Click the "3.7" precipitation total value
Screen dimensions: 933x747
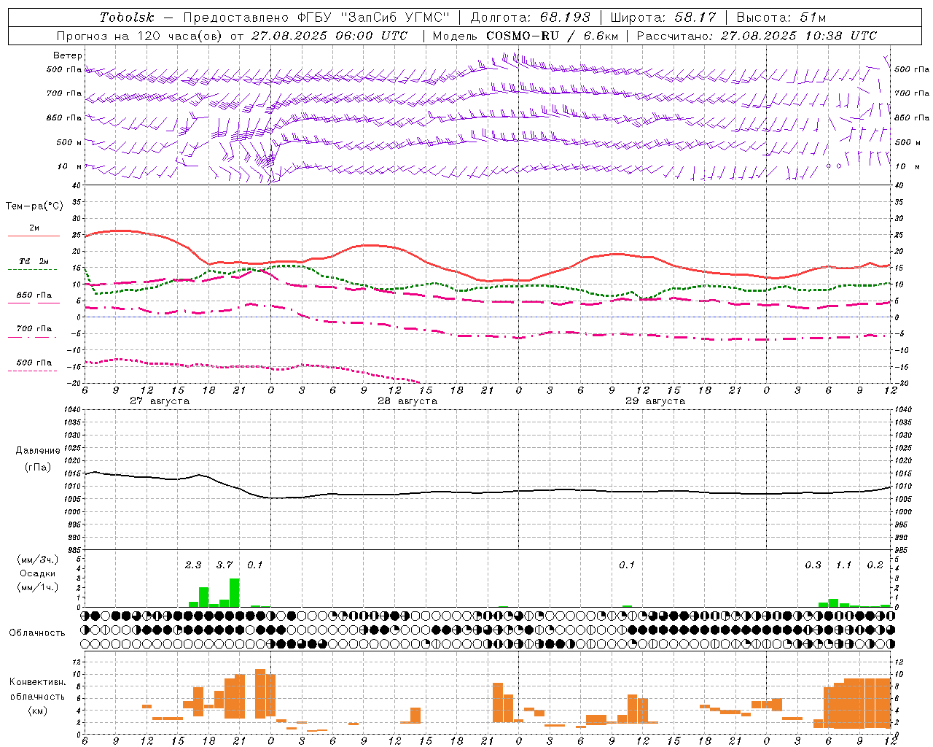click(224, 565)
